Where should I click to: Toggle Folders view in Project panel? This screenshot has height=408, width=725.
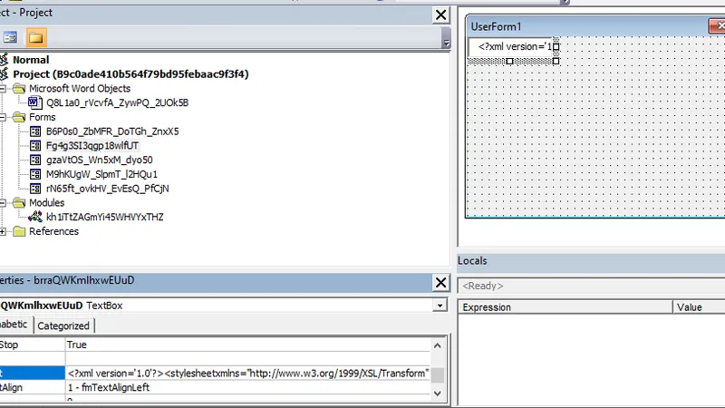coord(36,37)
